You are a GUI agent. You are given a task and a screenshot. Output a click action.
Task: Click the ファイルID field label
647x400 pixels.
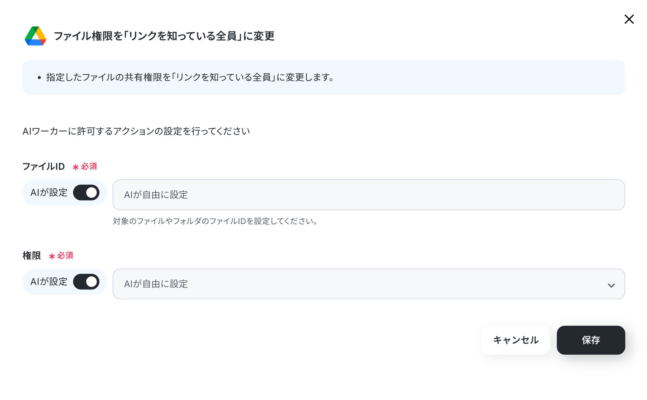[x=43, y=166]
